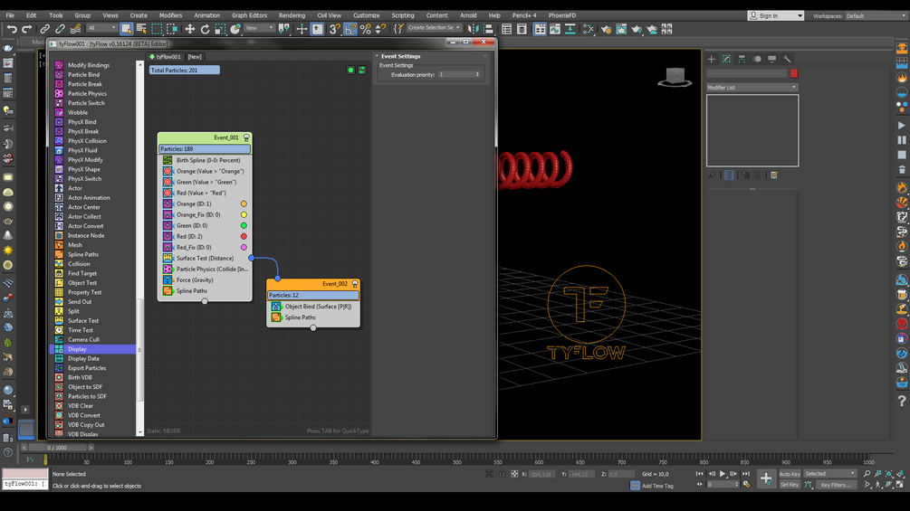Screen dimensions: 910x511
Task: Click the time slider 0 / 1000 handle
Action: click(57, 448)
